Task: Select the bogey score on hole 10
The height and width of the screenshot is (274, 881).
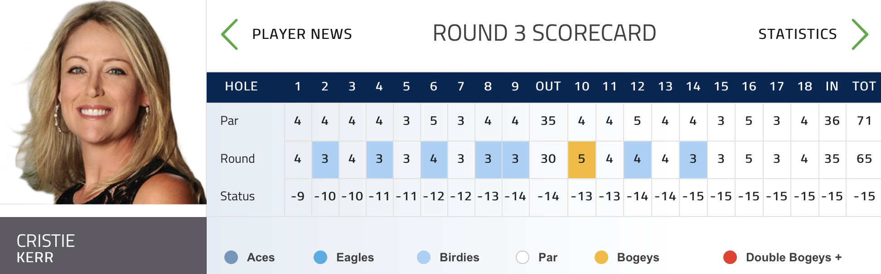Action: click(581, 159)
